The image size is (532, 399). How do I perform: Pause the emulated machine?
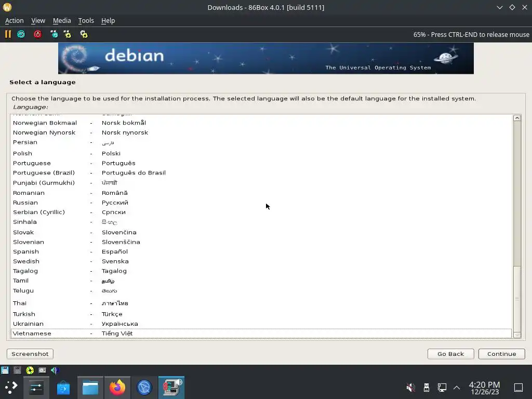[x=8, y=34]
